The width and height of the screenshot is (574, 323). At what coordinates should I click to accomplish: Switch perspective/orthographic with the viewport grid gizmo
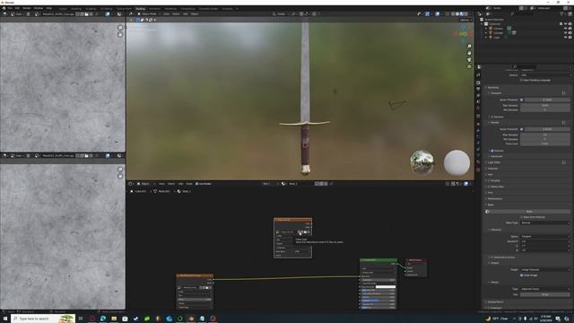(469, 66)
